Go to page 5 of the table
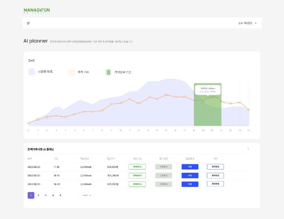This screenshot has height=219, width=284. coord(60,195)
